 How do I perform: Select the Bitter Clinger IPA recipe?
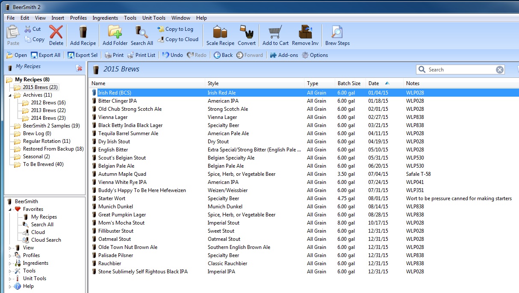pyautogui.click(x=304, y=101)
